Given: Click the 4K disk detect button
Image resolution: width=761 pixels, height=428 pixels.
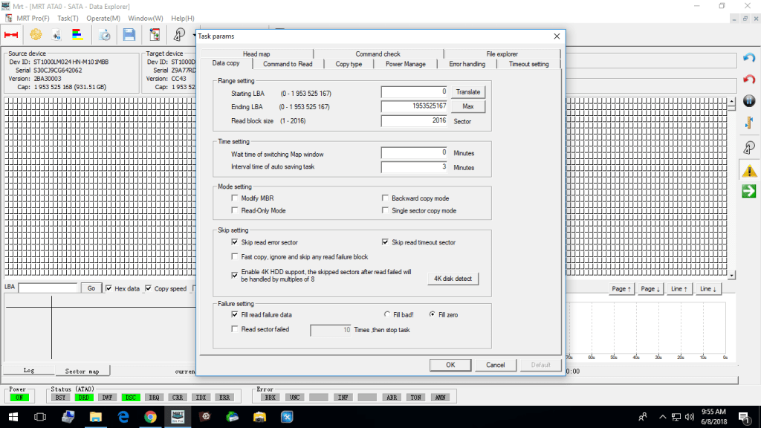Looking at the screenshot, I should [453, 279].
